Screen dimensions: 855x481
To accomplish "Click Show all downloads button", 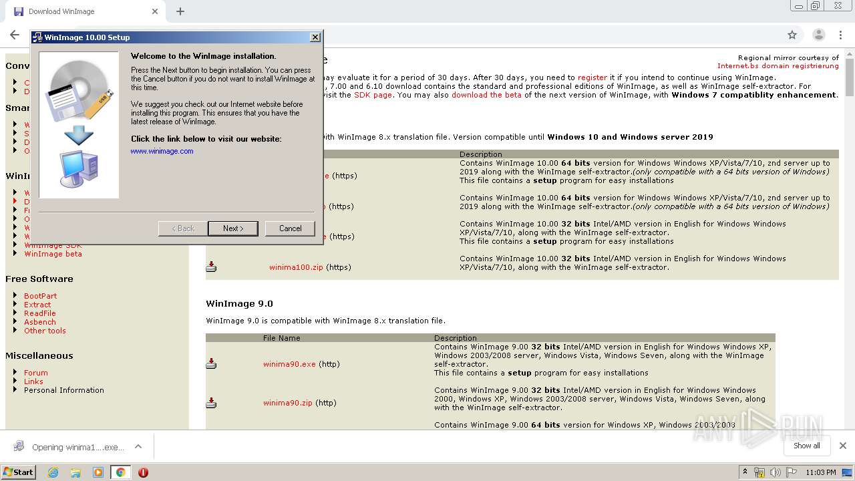I will point(806,446).
